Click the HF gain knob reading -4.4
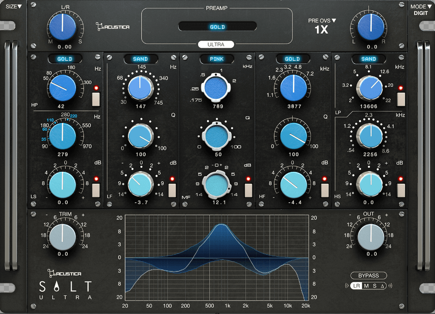The height and width of the screenshot is (314, 435). 293,185
